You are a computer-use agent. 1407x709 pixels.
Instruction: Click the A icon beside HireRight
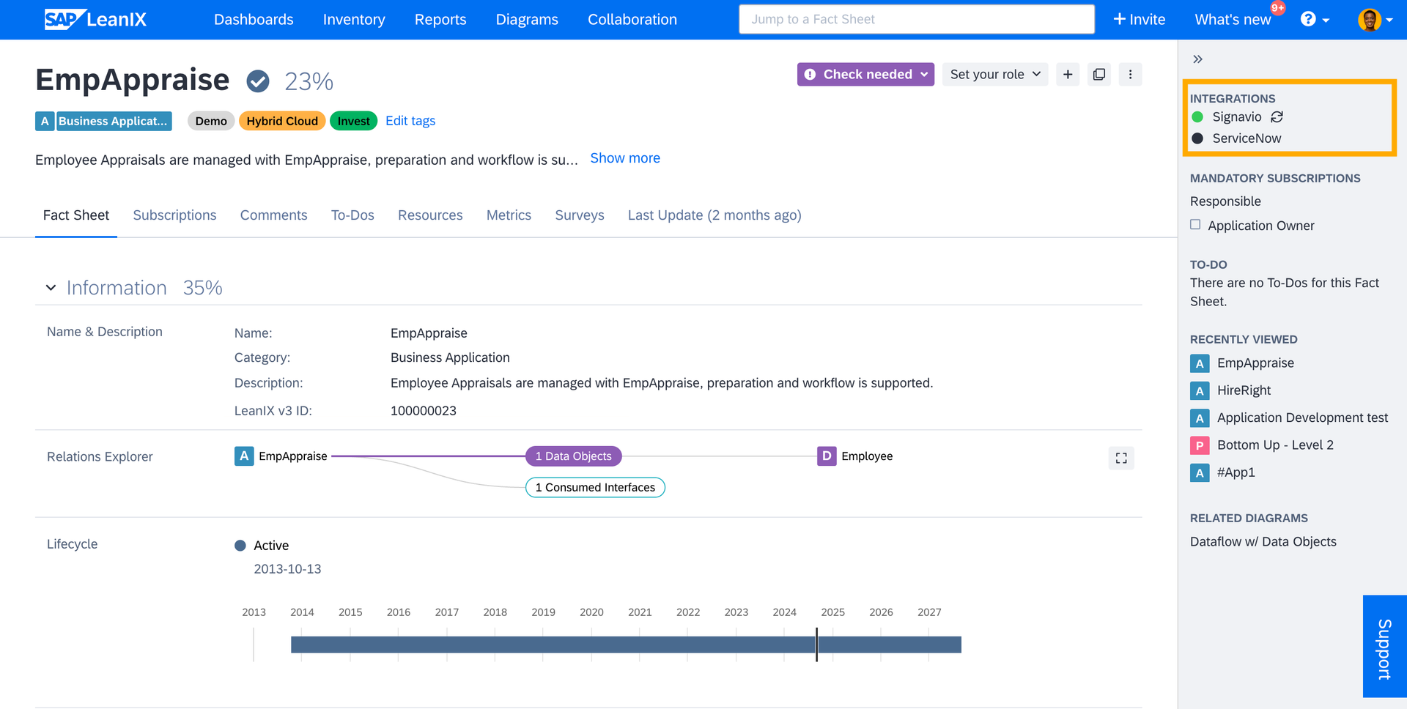tap(1200, 390)
